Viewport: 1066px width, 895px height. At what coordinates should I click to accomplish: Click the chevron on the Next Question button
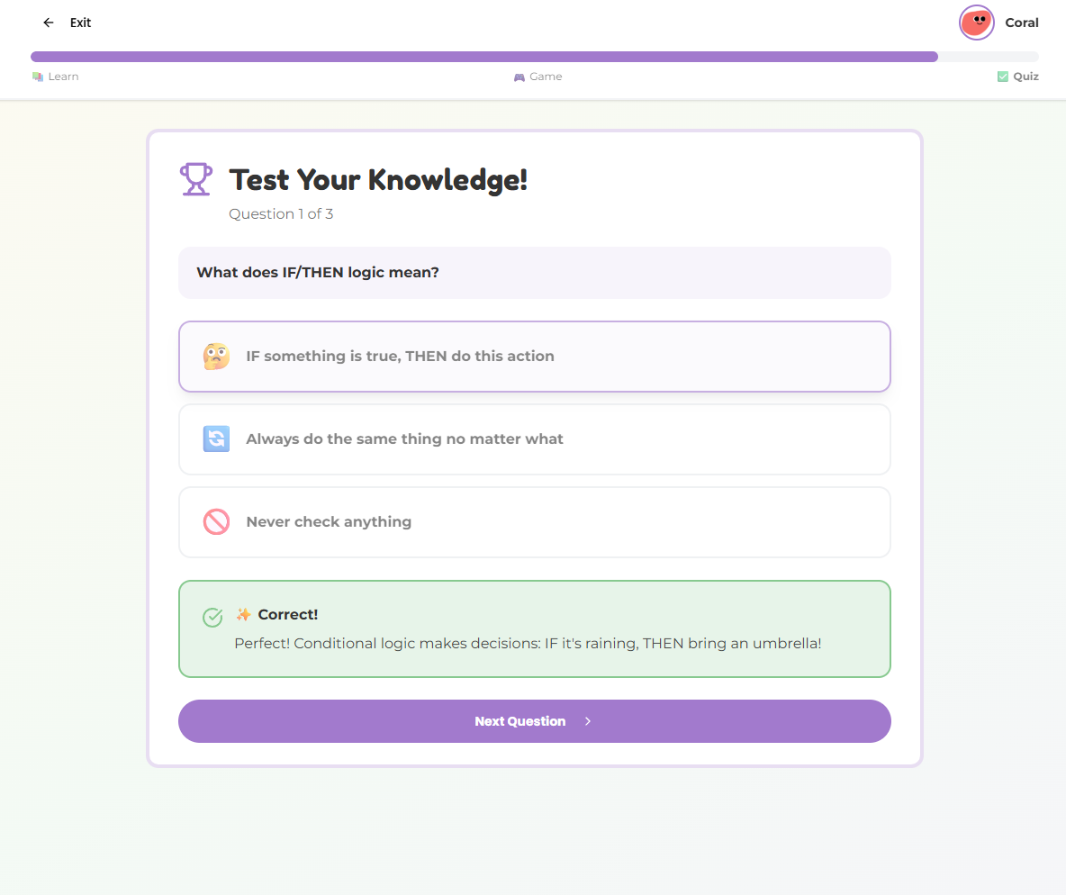[587, 721]
